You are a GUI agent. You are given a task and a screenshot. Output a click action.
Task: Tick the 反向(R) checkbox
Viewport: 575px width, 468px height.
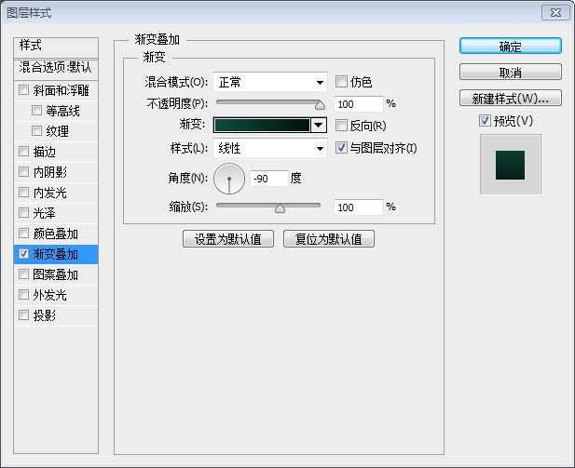pyautogui.click(x=341, y=126)
